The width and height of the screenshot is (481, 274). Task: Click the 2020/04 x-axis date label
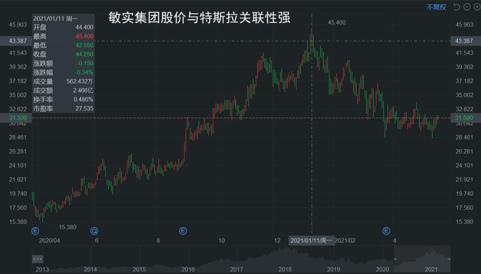tap(49, 241)
